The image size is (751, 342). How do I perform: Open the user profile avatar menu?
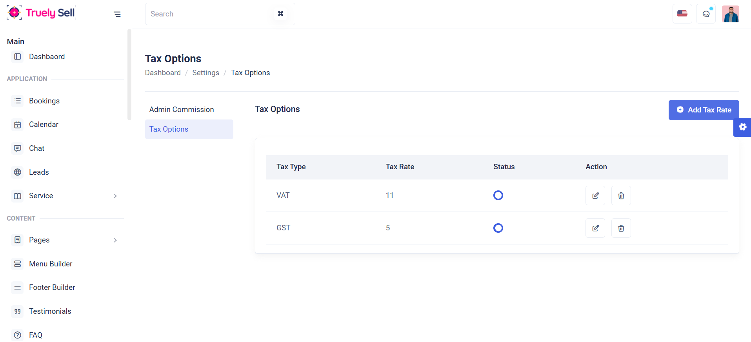coord(730,14)
